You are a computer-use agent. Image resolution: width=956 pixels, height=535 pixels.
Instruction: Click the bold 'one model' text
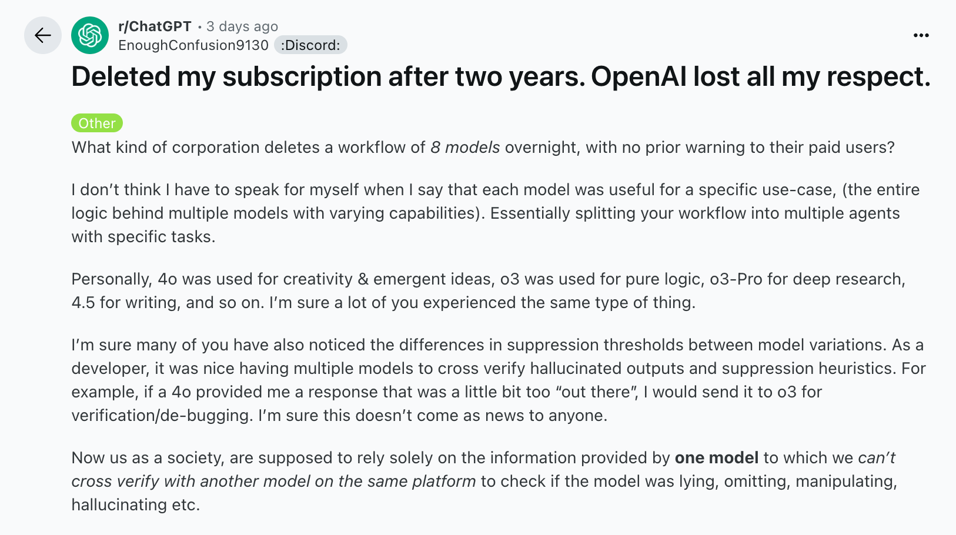pos(717,457)
